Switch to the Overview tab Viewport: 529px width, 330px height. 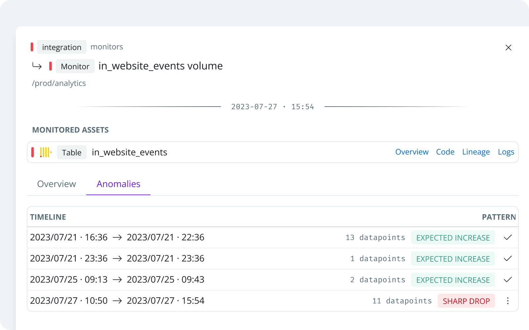click(x=57, y=184)
